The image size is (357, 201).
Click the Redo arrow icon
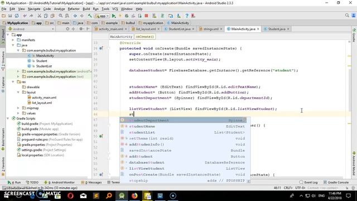pyautogui.click(x=31, y=16)
